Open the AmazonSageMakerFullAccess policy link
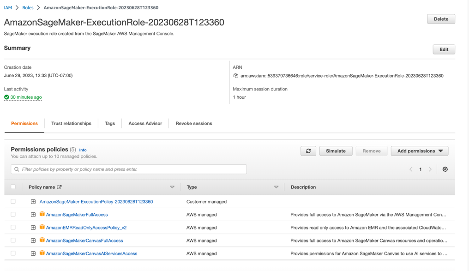This screenshot has height=271, width=469. click(77, 215)
